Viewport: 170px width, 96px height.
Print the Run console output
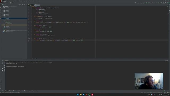4,69
